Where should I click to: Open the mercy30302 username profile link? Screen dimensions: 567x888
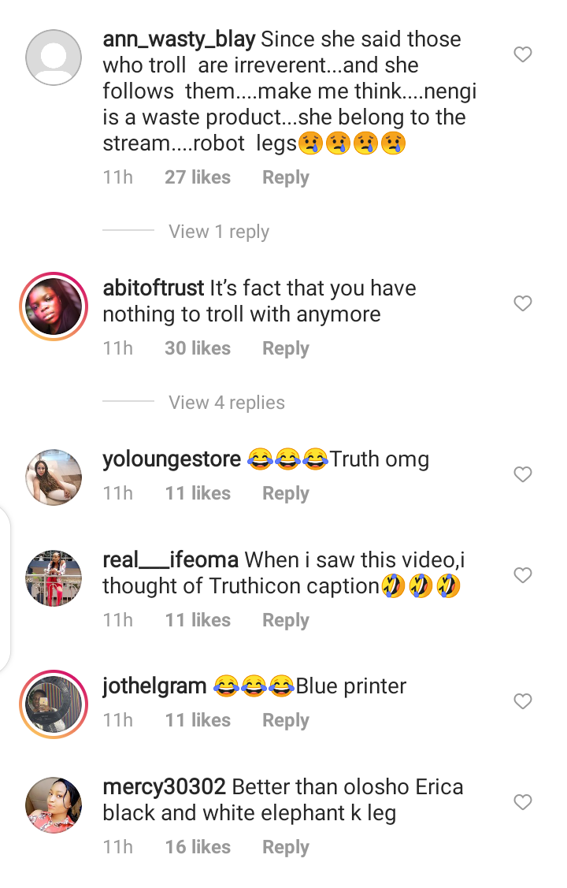click(x=165, y=787)
